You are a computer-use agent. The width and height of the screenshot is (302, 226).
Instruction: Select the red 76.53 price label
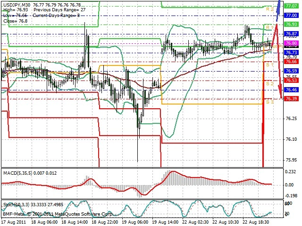tap(292, 81)
